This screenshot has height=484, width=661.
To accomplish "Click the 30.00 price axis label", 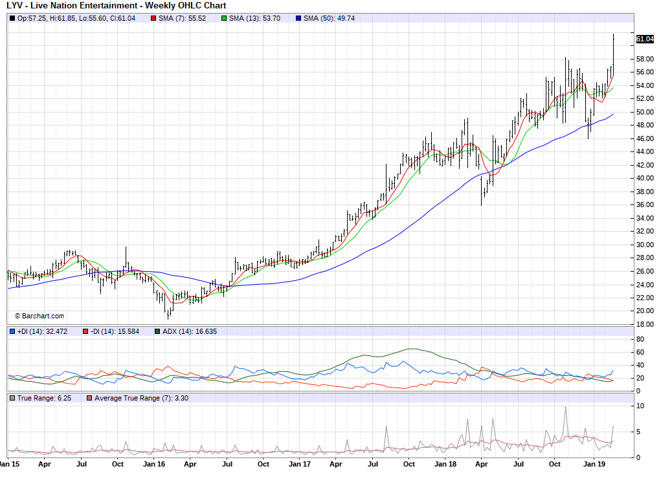I will (x=645, y=245).
